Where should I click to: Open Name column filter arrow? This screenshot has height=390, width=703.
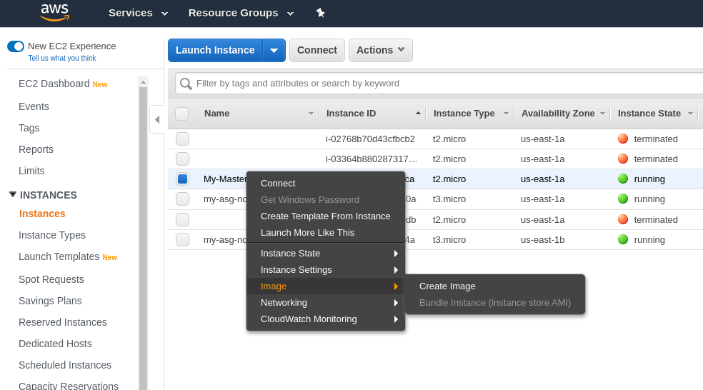pos(311,114)
